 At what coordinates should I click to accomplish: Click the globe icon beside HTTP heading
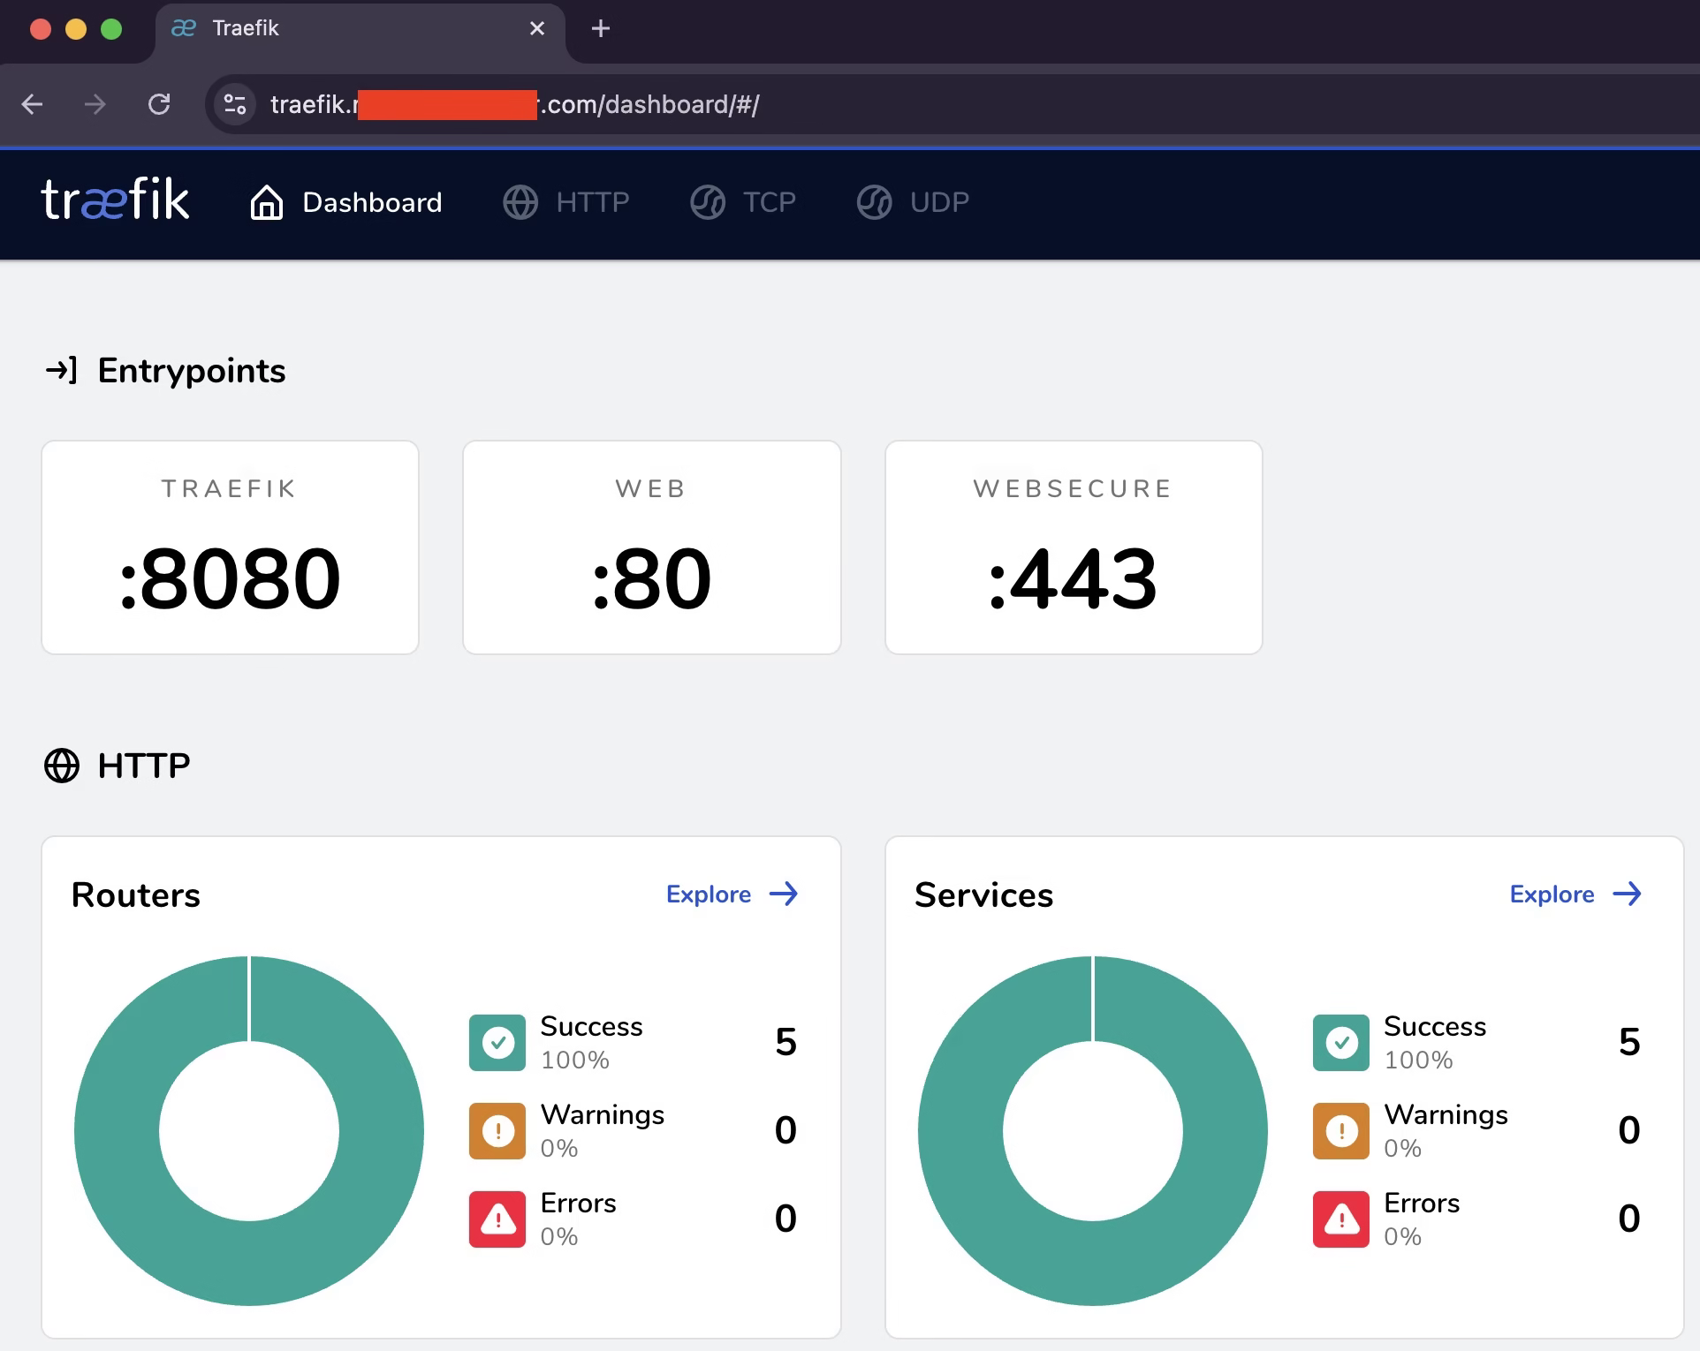[62, 766]
